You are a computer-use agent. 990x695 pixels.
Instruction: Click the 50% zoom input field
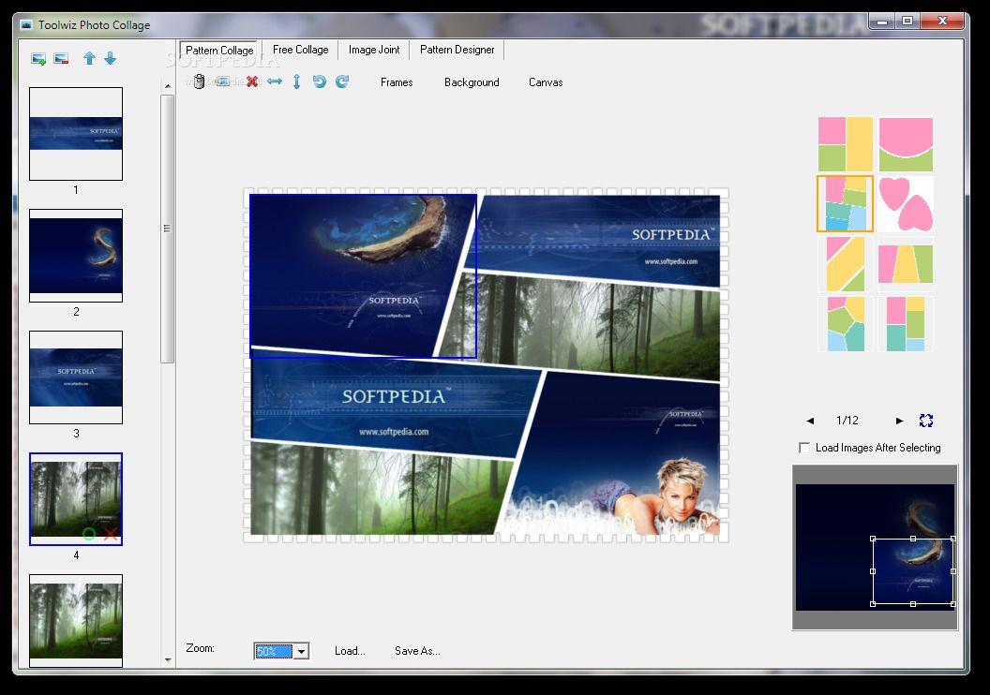pos(274,652)
